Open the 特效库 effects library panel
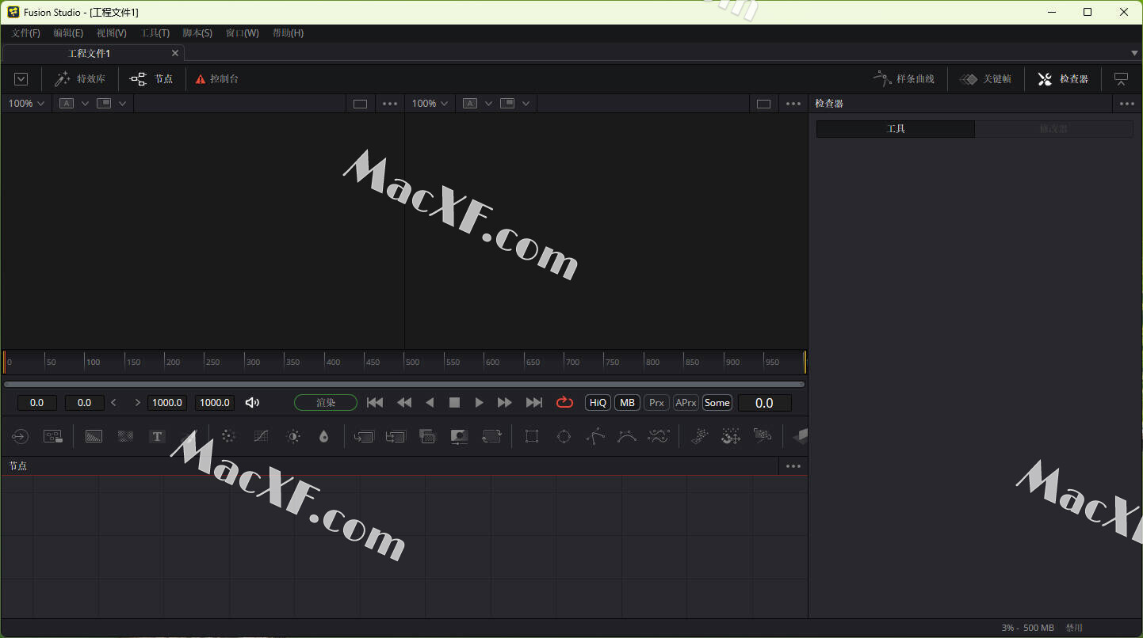The image size is (1143, 638). [80, 79]
